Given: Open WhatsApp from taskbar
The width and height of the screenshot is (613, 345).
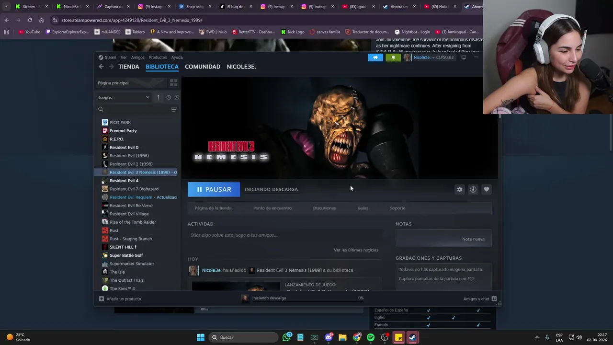Looking at the screenshot, I should tap(286, 337).
